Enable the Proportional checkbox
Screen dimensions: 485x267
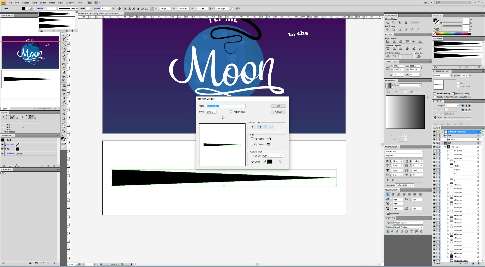click(x=231, y=112)
